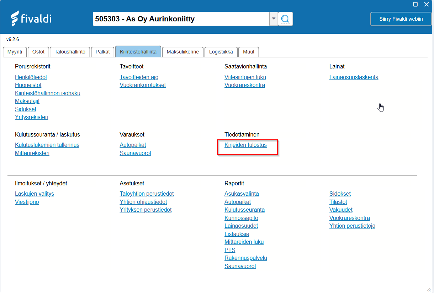Maximize the window
Screen dimensions: 434x293
(415, 4)
